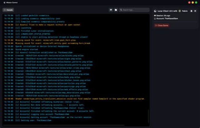The image size is (200, 128).
Task: Click the Mission Control title icon
Action: (x=5, y=2)
